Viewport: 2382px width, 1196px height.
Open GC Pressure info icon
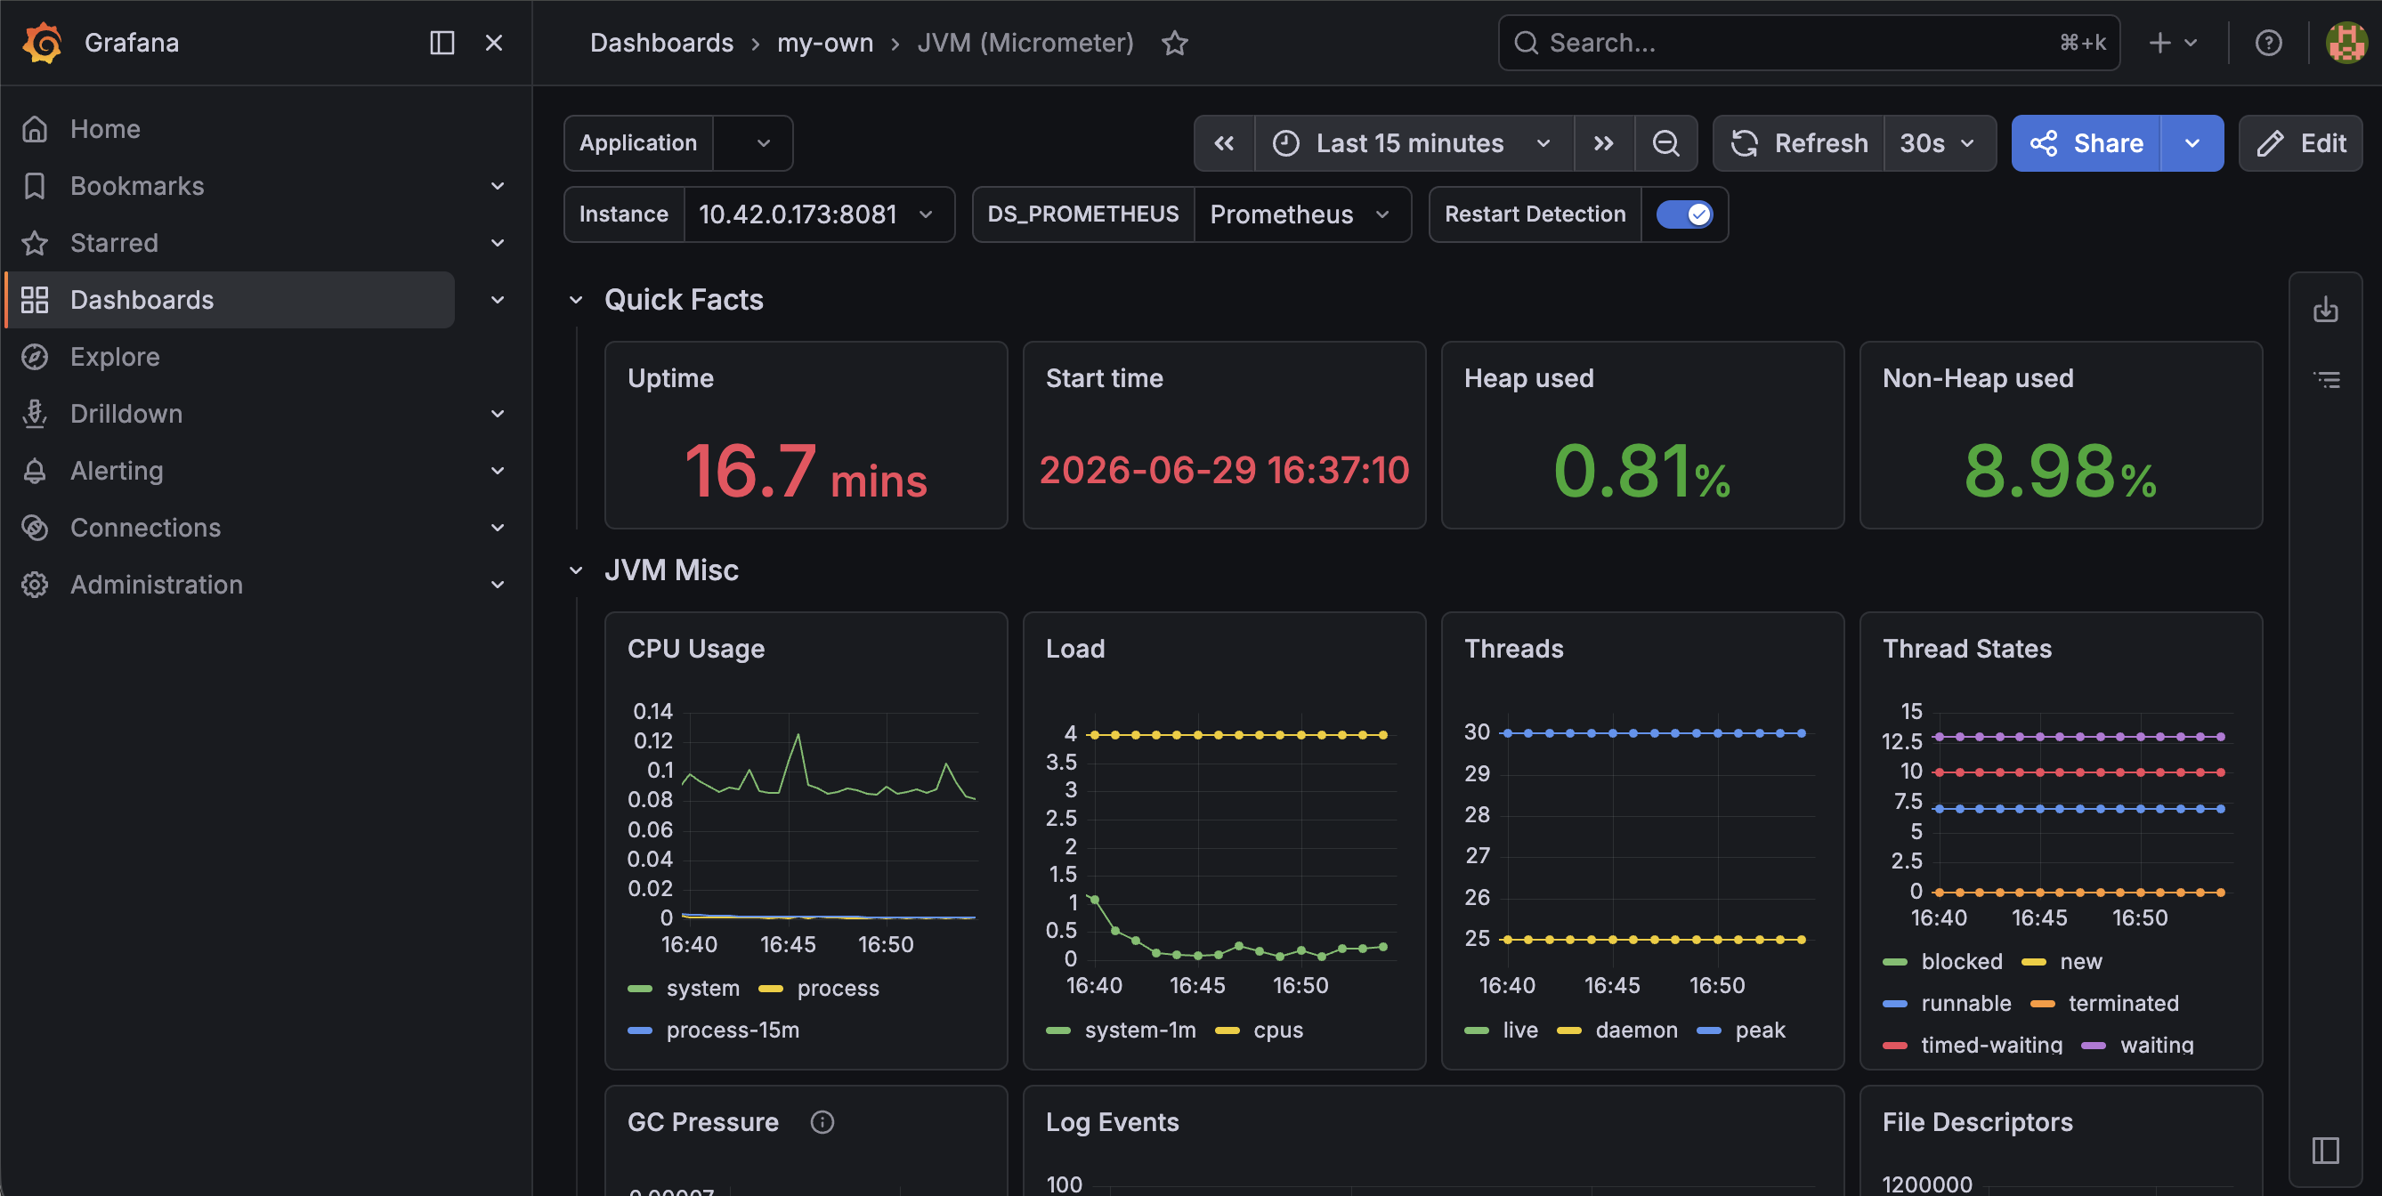(822, 1122)
